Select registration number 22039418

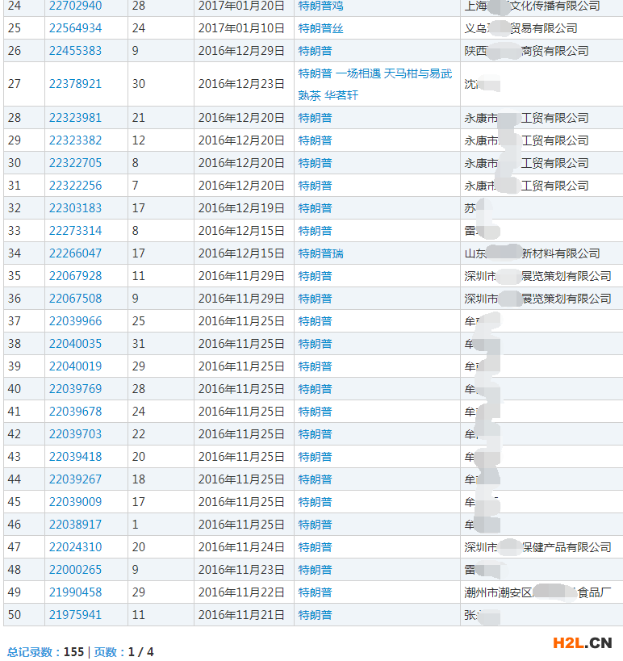pos(75,457)
